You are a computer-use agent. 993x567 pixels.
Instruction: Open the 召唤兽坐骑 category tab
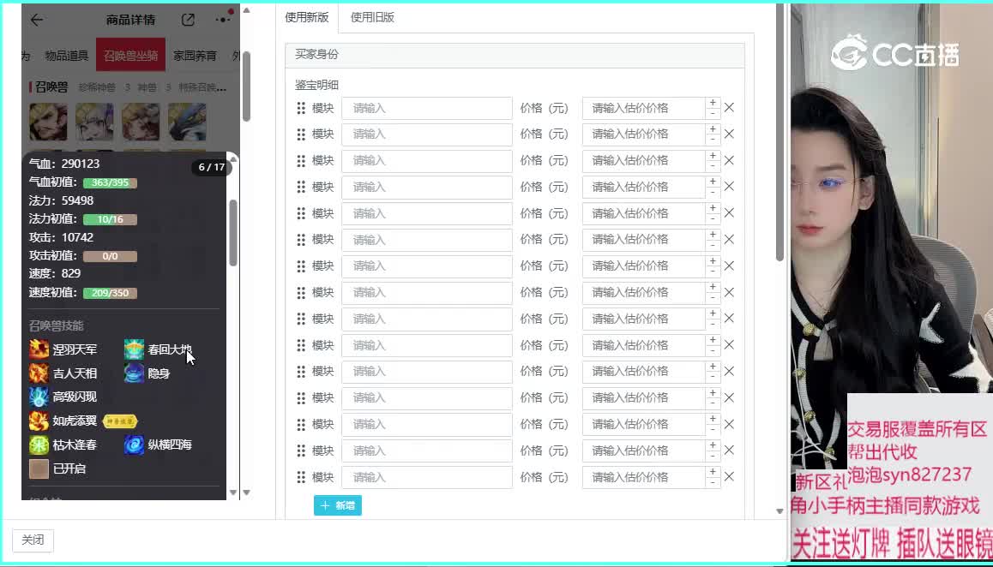click(x=130, y=56)
